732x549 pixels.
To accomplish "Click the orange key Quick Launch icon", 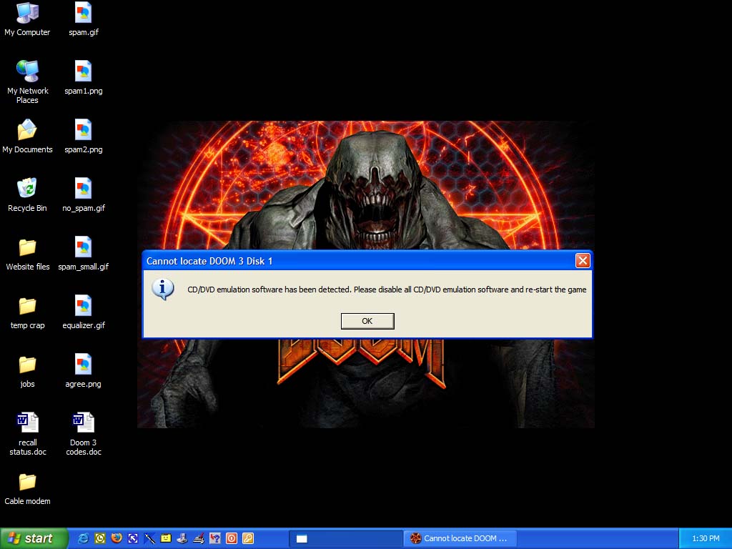I will [x=248, y=538].
